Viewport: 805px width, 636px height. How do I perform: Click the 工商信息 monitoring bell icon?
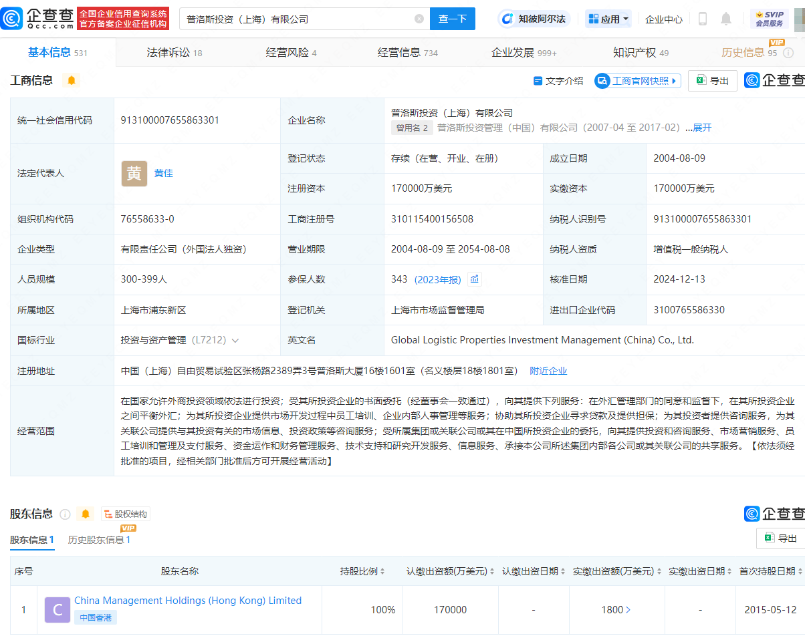coord(72,80)
